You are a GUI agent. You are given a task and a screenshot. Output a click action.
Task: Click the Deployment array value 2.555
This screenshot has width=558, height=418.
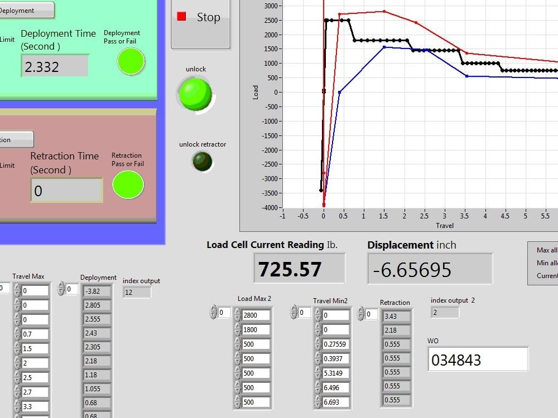pos(97,319)
